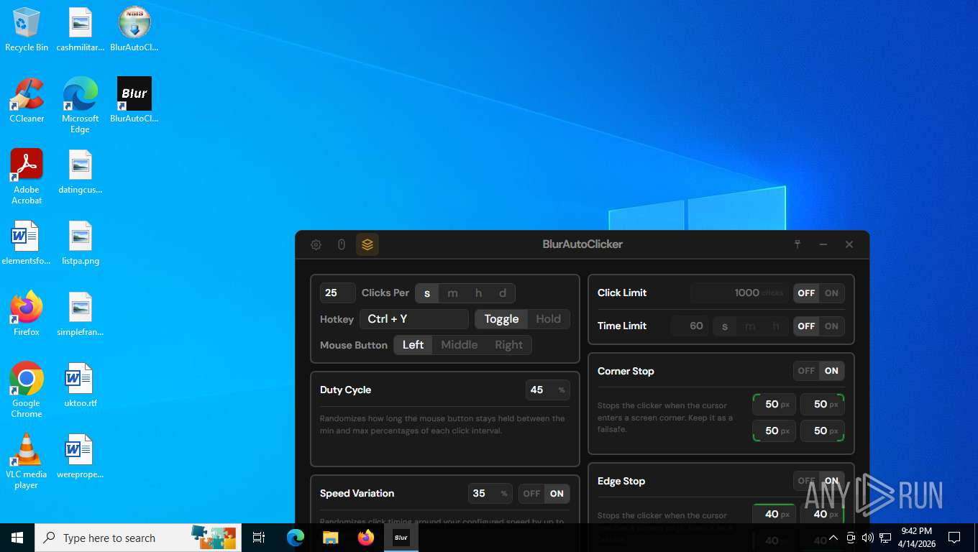Click the taskbar clock showing 9:42 PM

click(916, 538)
